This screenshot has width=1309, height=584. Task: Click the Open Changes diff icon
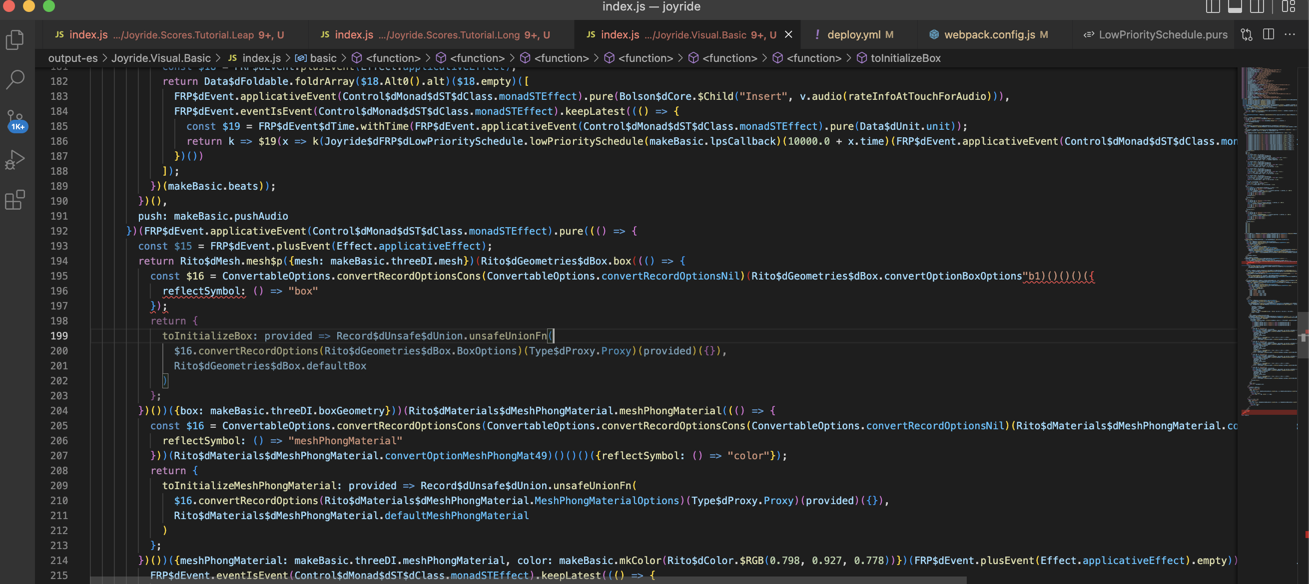point(1246,34)
